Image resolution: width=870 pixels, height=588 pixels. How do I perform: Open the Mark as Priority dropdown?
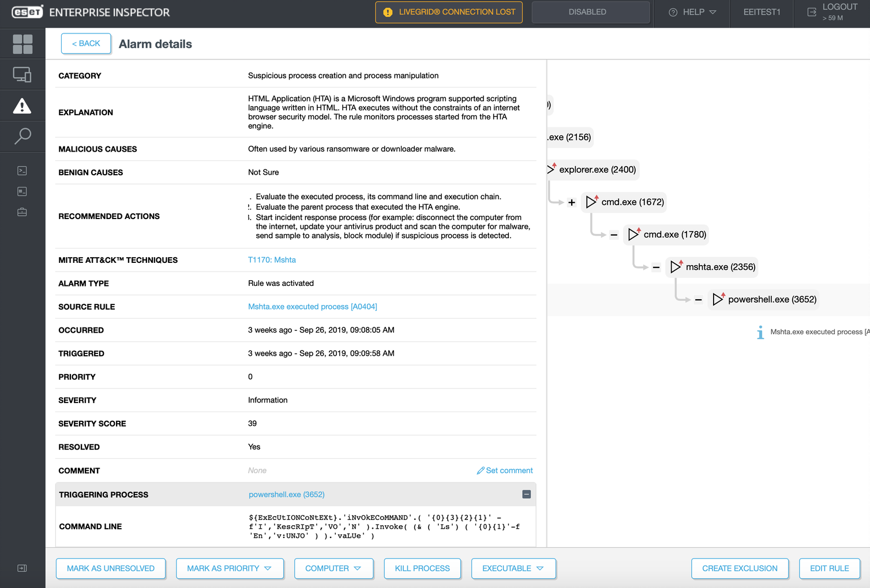230,568
